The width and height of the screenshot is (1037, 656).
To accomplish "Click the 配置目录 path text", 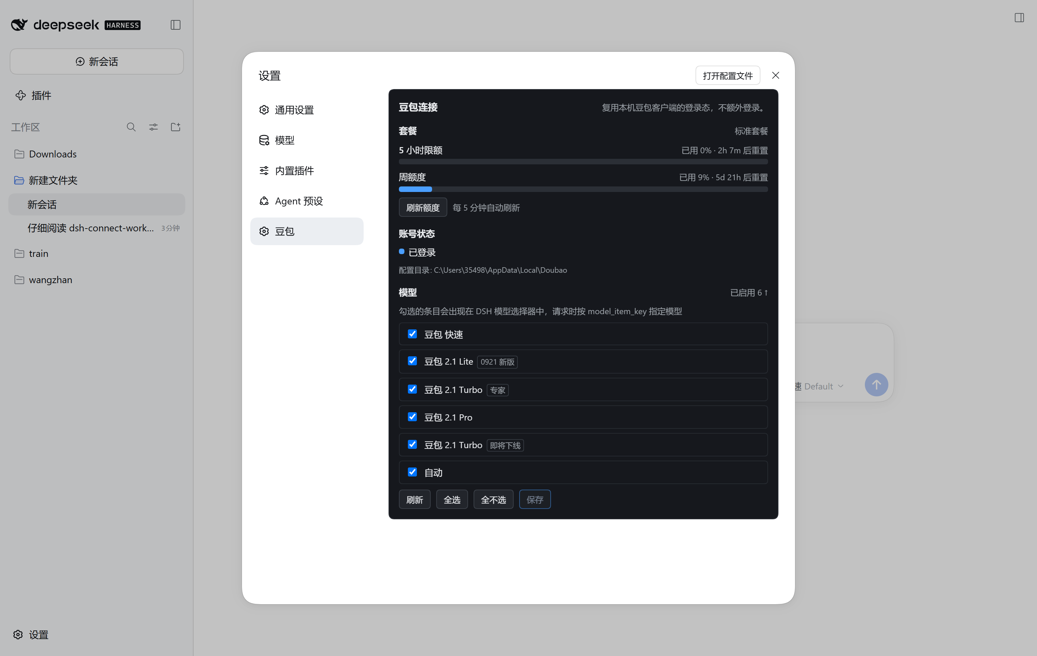I will click(483, 270).
